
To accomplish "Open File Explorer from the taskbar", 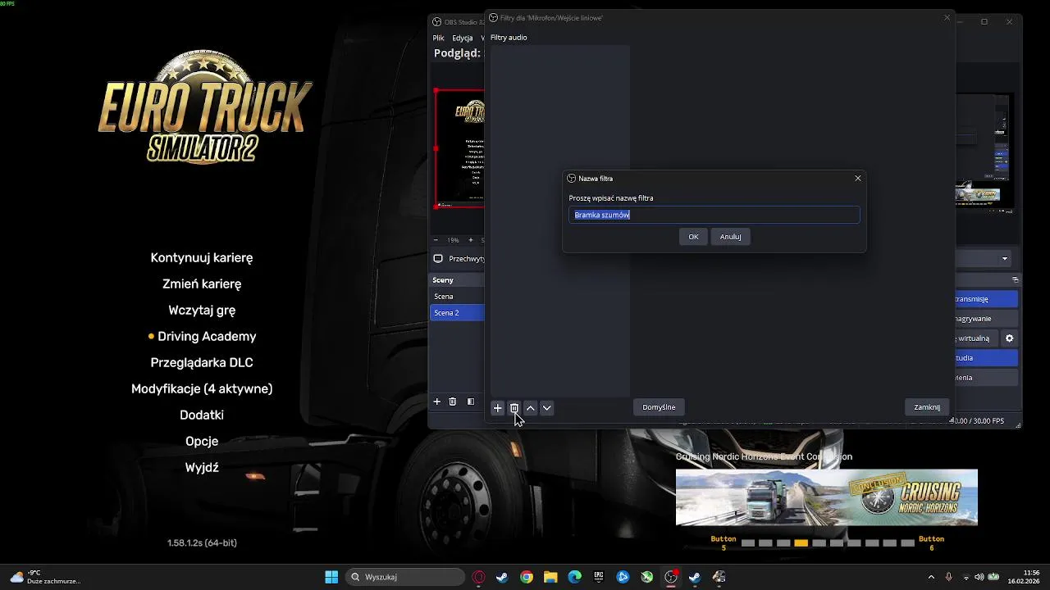I will click(x=550, y=577).
